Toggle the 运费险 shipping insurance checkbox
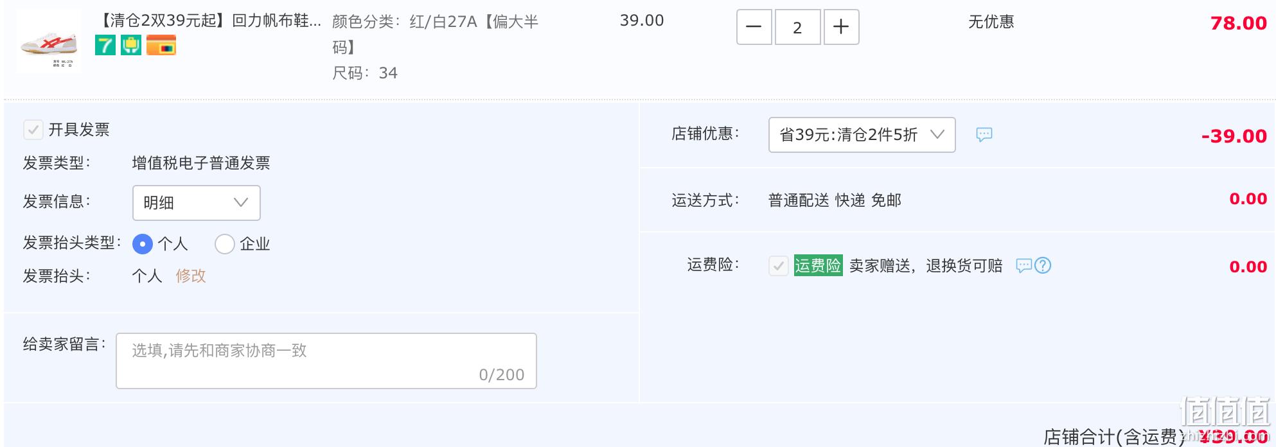The image size is (1276, 447). coord(778,265)
